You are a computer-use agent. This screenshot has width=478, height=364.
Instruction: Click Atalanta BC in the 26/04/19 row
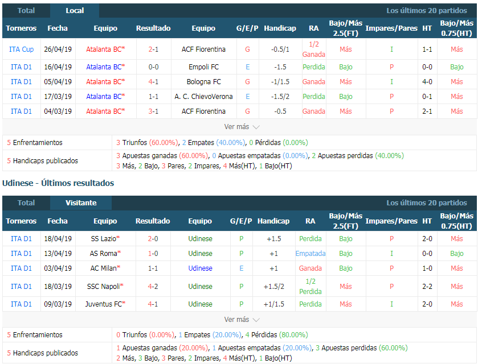(105, 49)
